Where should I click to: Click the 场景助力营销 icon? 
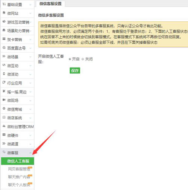[x=4, y=30]
